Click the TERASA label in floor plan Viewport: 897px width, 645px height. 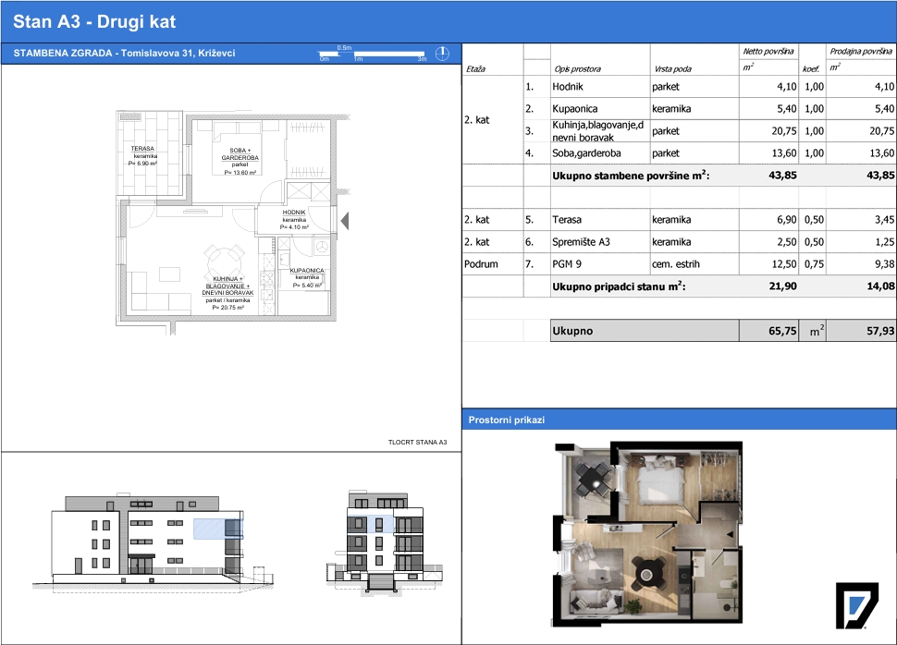[x=142, y=149]
